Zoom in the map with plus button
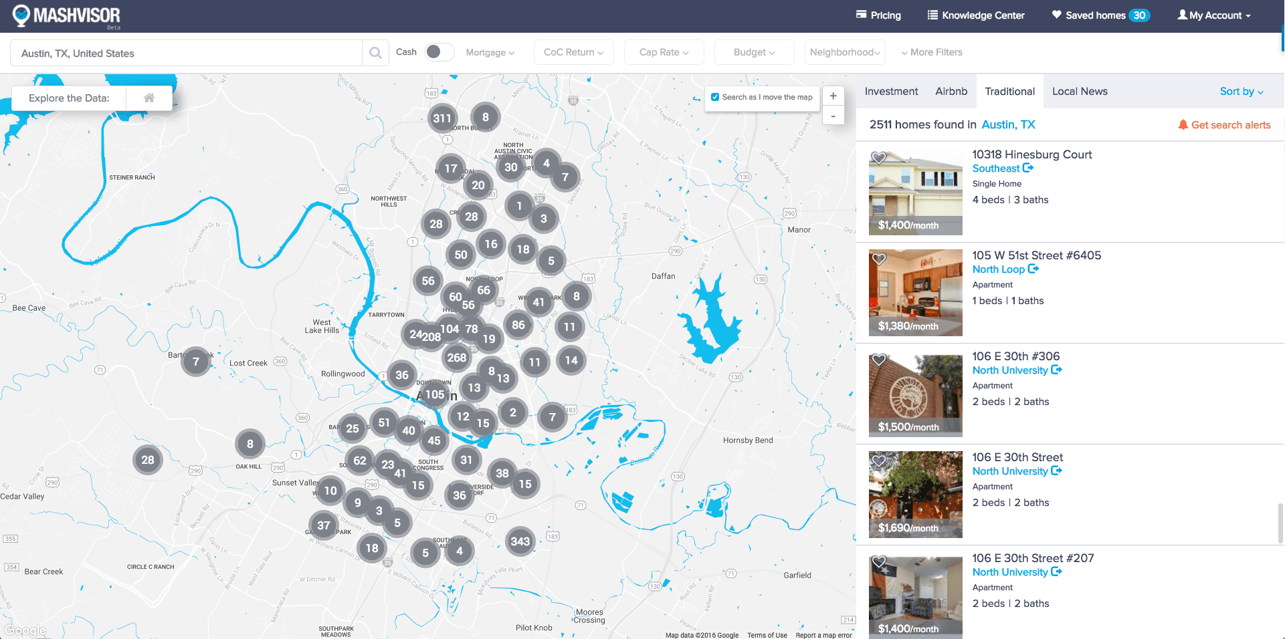 [833, 96]
